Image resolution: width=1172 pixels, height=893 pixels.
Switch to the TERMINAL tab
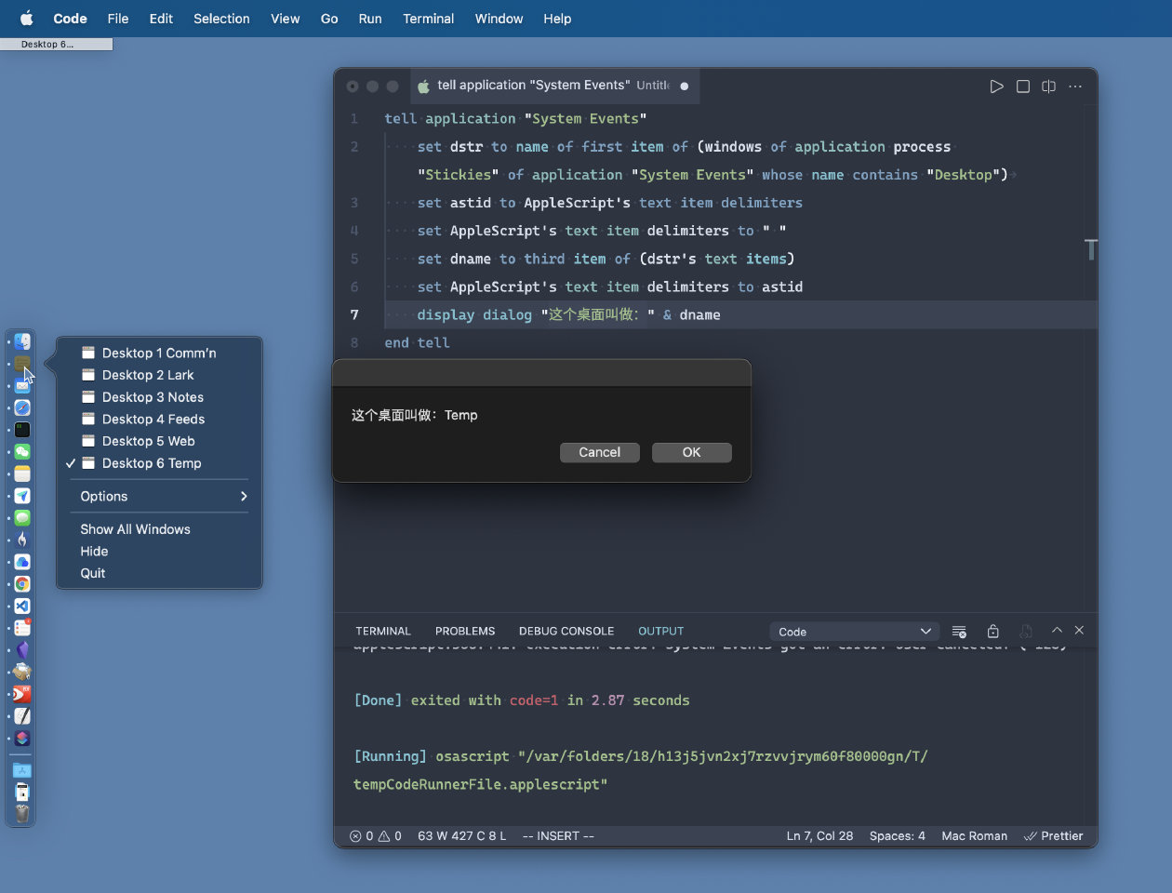click(382, 631)
